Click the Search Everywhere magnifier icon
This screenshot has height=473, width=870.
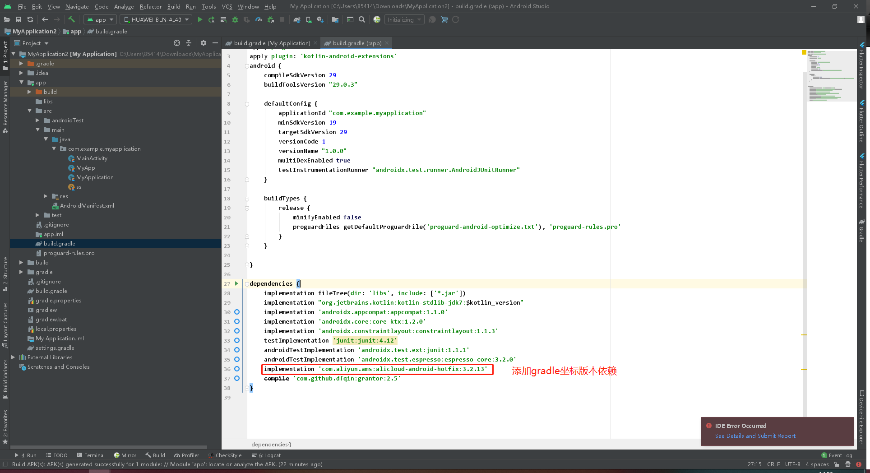pyautogui.click(x=362, y=19)
